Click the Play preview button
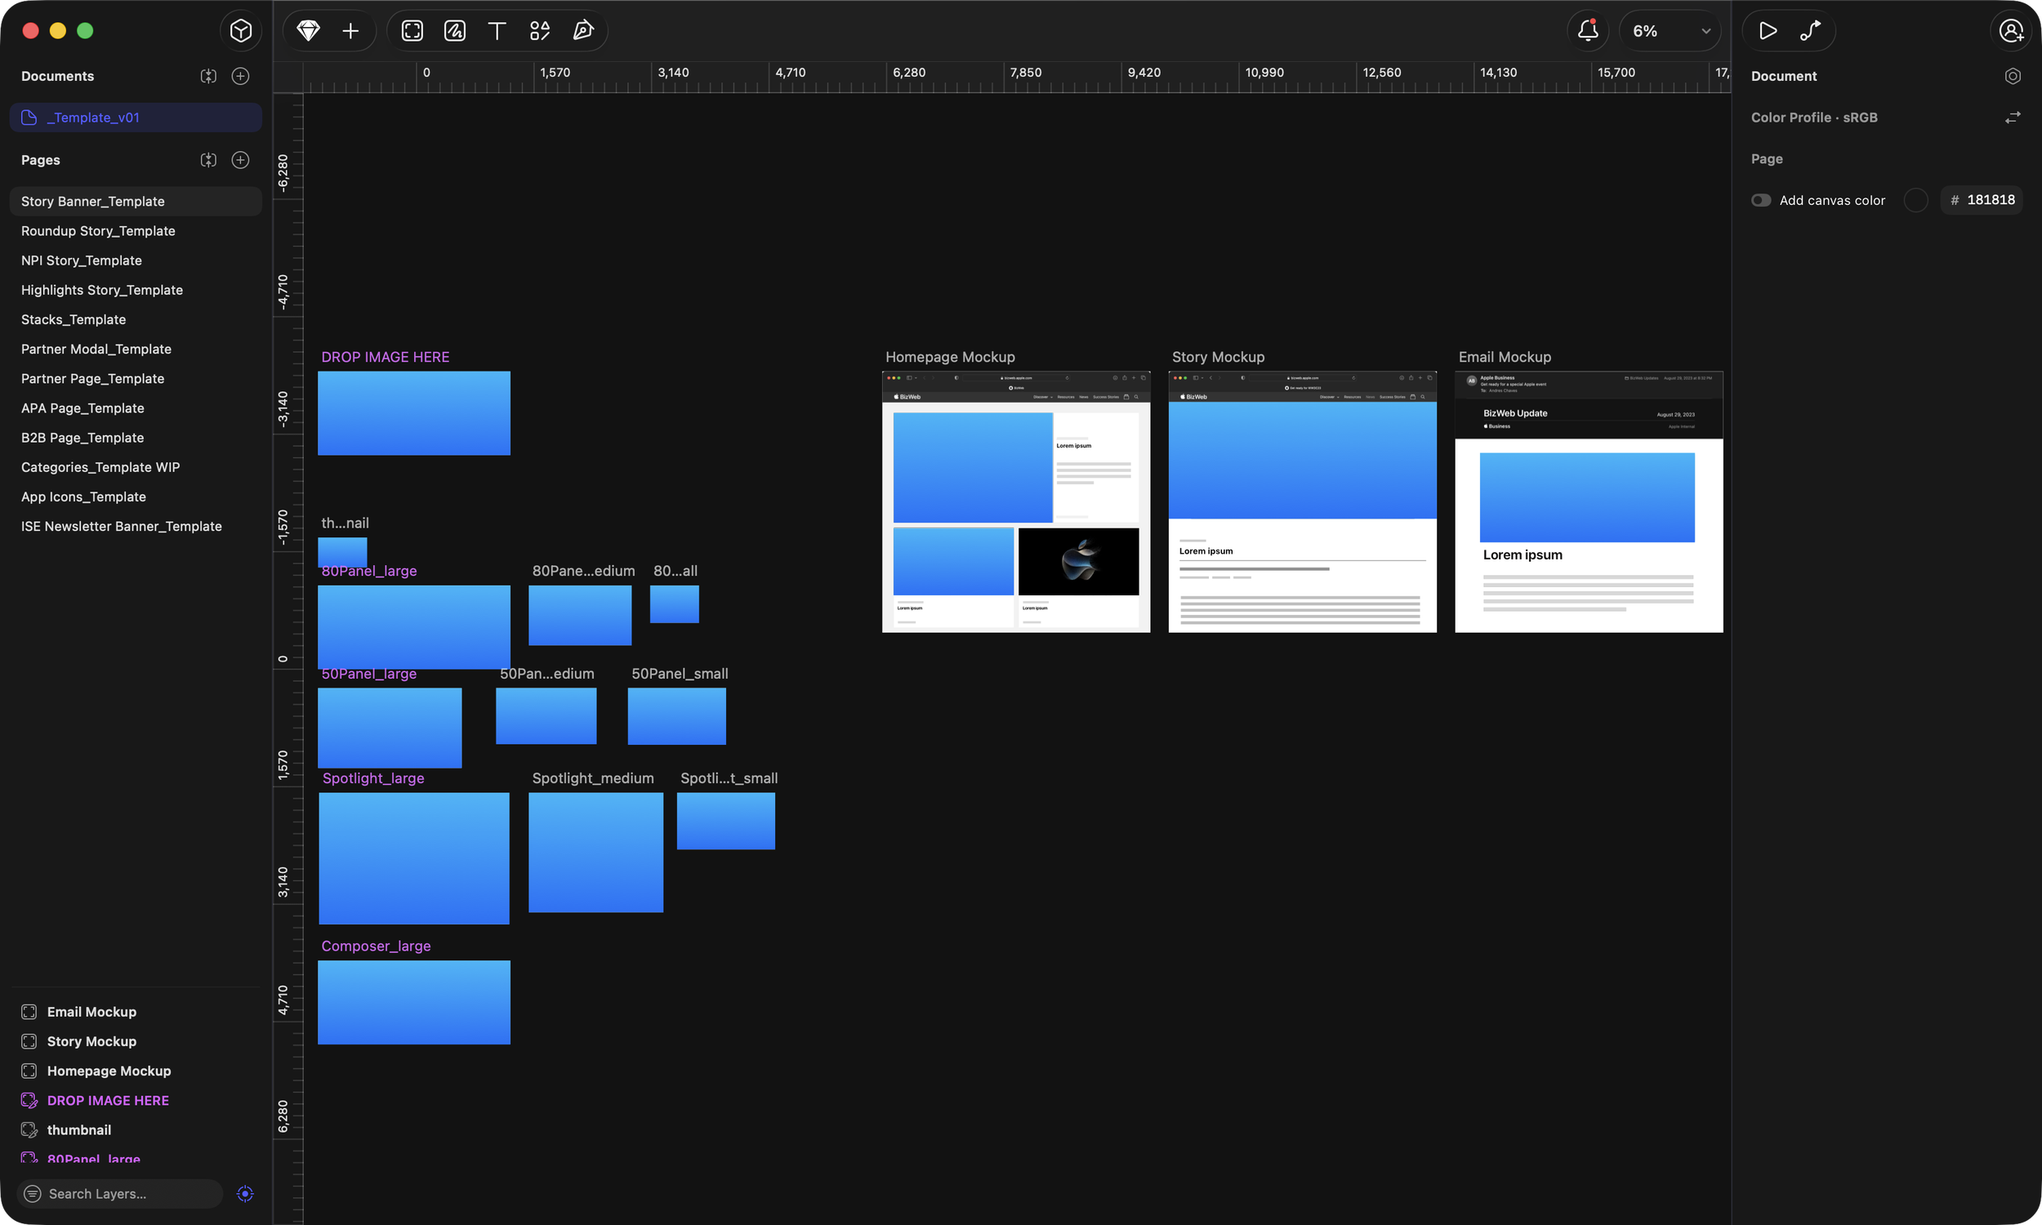Image resolution: width=2042 pixels, height=1225 pixels. tap(1768, 30)
